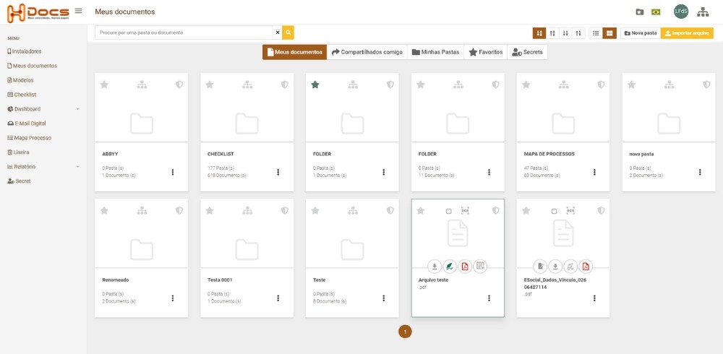Click the Nova pasta button
Viewport: 723px width, 354px height.
click(x=640, y=33)
